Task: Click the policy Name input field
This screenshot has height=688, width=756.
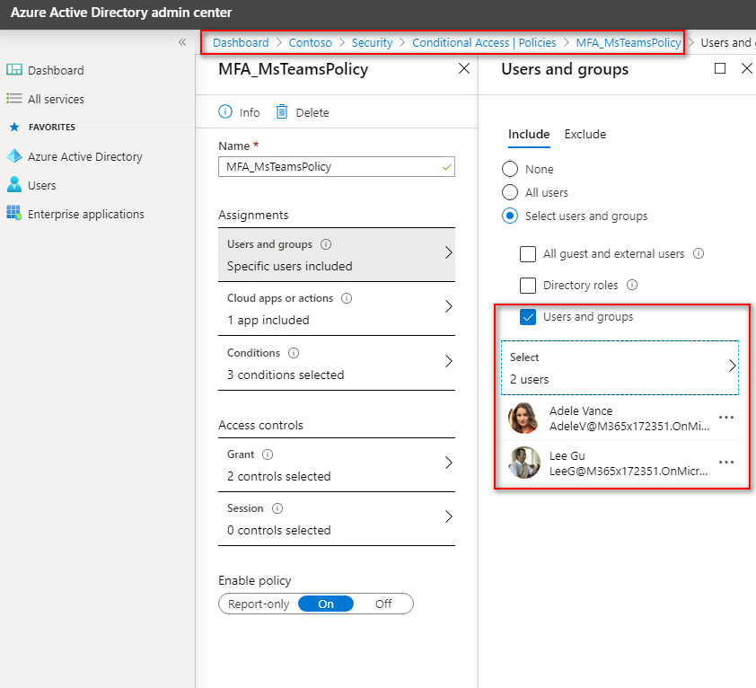Action: (337, 166)
